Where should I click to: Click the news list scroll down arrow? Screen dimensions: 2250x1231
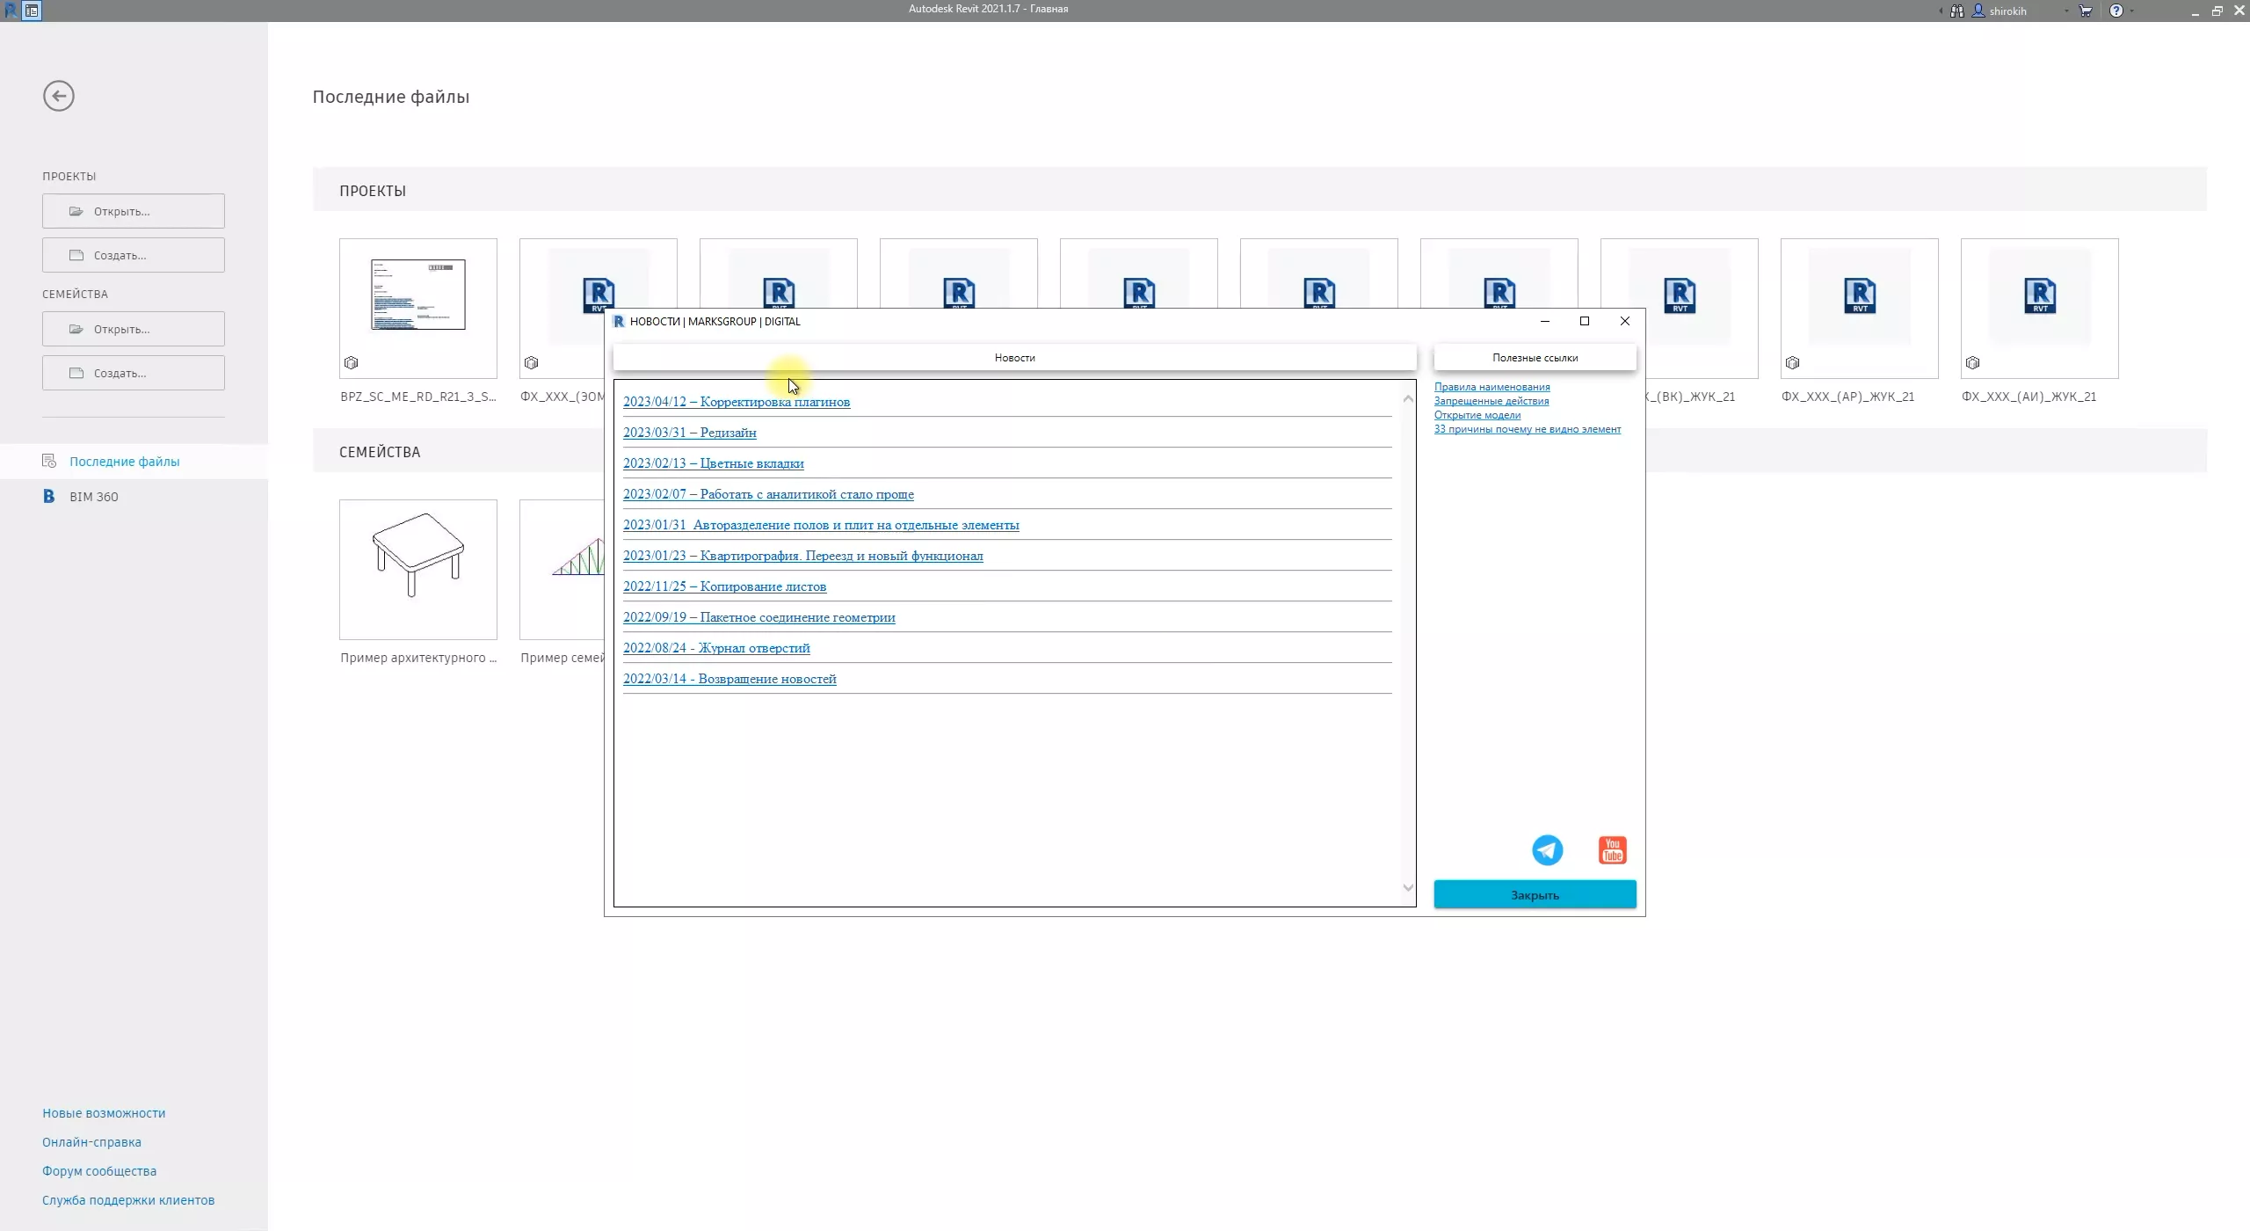1408,888
